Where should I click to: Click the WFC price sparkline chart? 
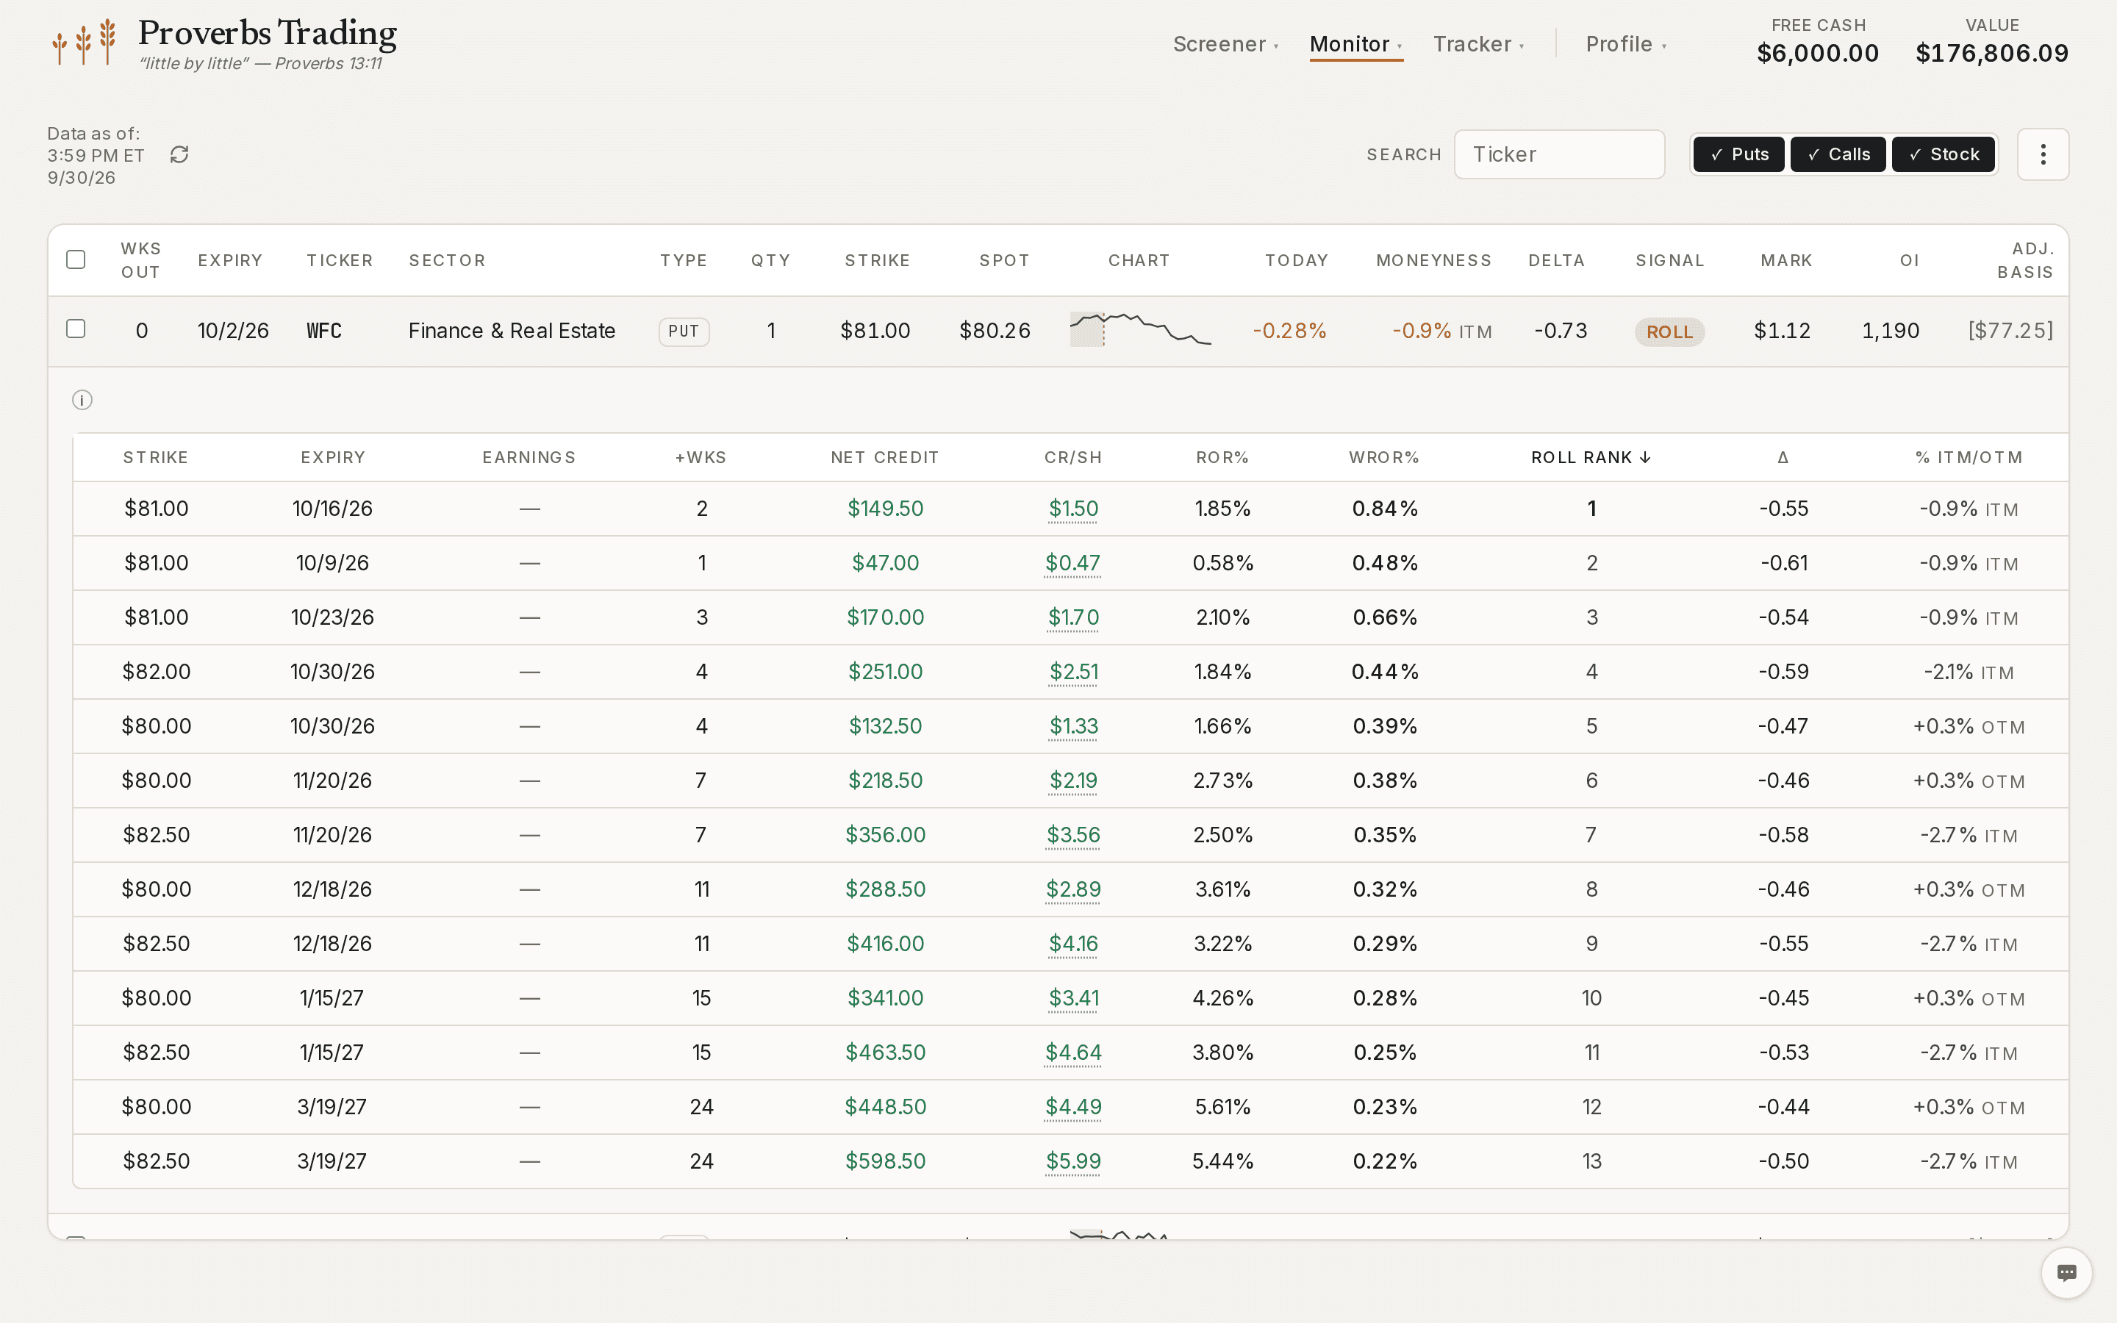[x=1141, y=330]
